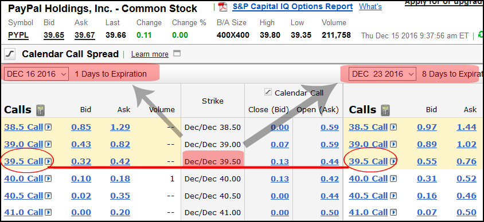This screenshot has height=222, width=484.
Task: Open calculator icon next to left Calls
Action: point(40,110)
